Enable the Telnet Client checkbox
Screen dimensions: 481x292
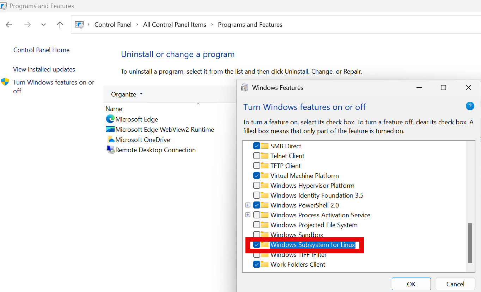[x=257, y=156]
